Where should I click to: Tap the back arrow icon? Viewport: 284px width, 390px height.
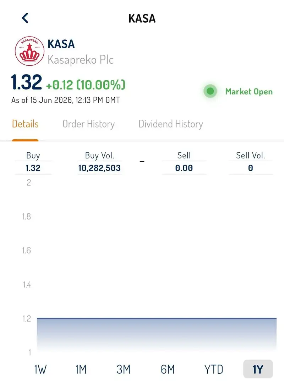pyautogui.click(x=25, y=18)
